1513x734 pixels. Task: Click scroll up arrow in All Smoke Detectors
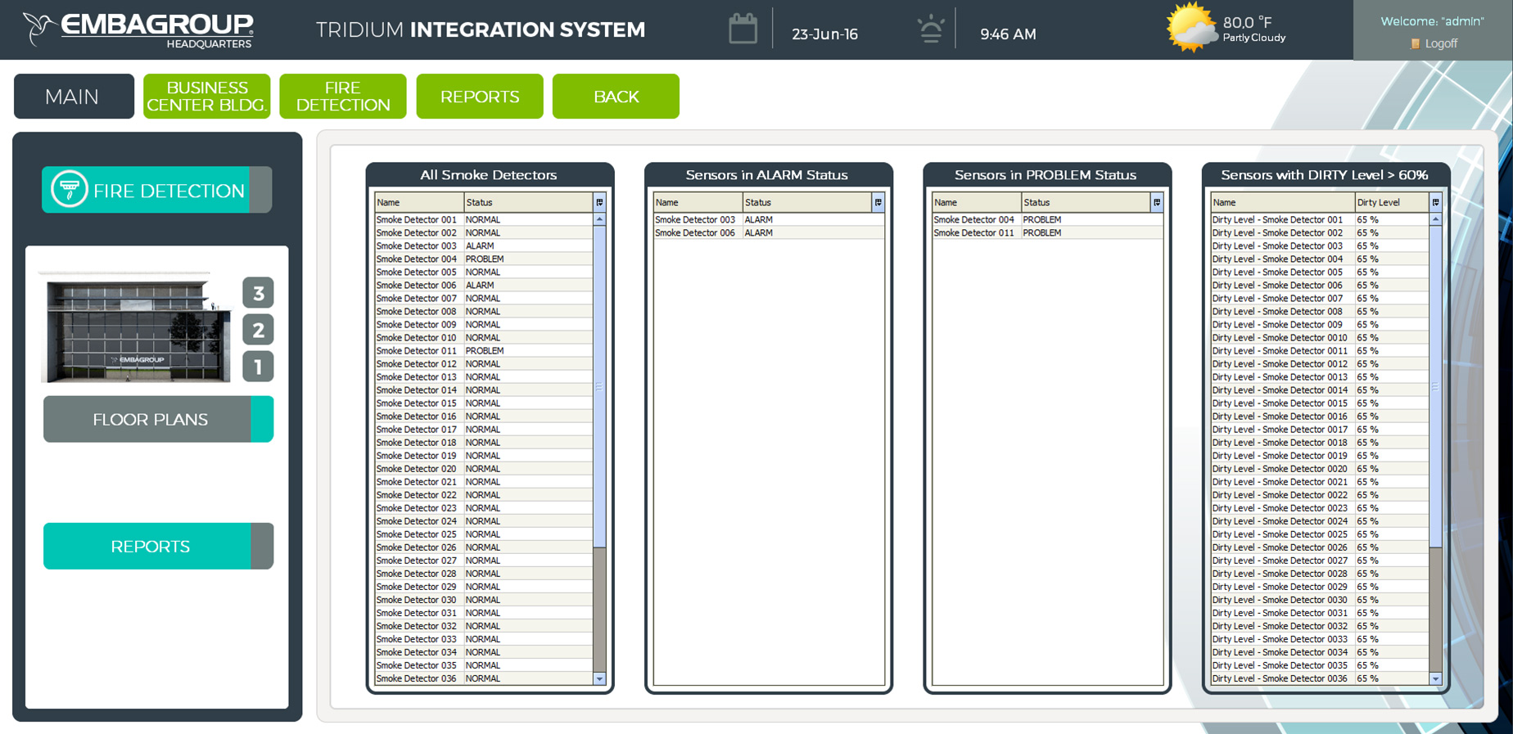pos(599,219)
